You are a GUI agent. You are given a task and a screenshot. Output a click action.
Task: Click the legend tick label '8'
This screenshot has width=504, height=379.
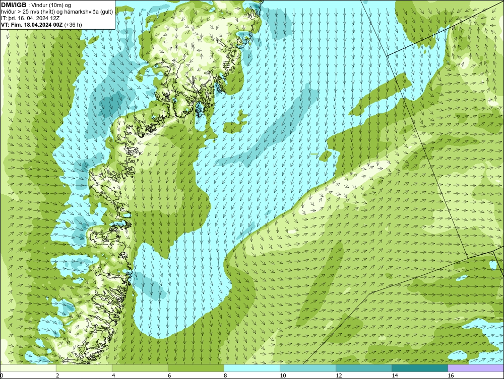tap(225, 376)
